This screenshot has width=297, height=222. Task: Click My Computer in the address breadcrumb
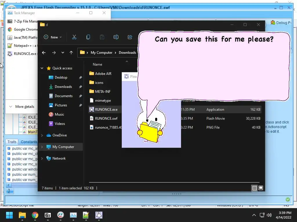(x=102, y=53)
